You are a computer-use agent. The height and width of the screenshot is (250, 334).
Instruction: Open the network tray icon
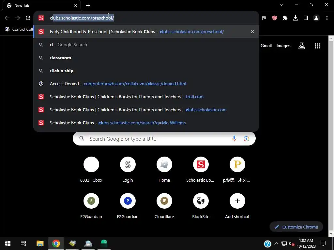tap(284, 243)
